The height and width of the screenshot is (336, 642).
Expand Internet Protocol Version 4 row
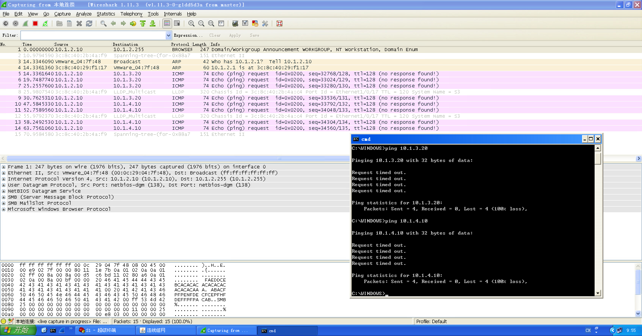pos(4,179)
